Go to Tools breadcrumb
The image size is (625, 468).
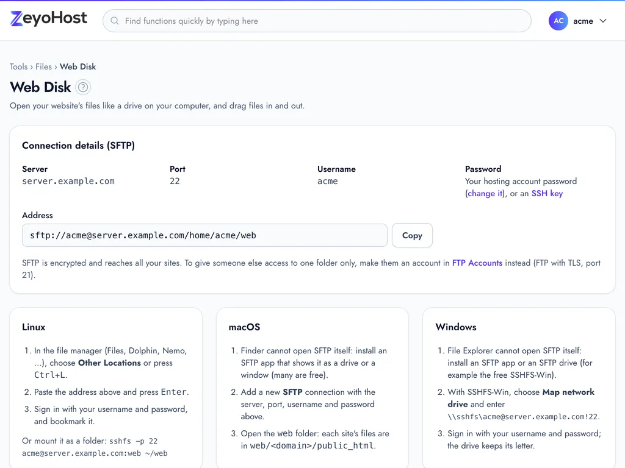[x=19, y=66]
